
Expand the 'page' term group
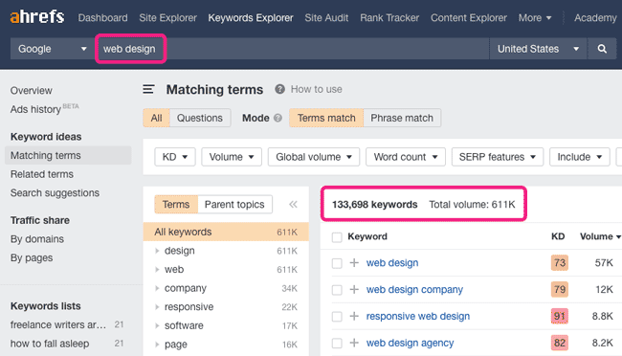(157, 345)
